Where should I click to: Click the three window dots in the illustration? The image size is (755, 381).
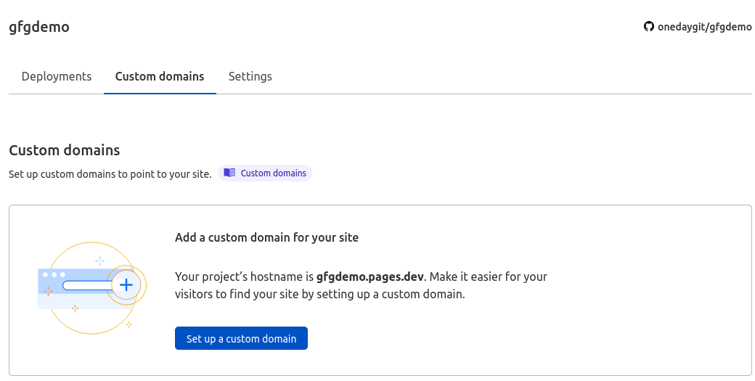[x=54, y=274]
